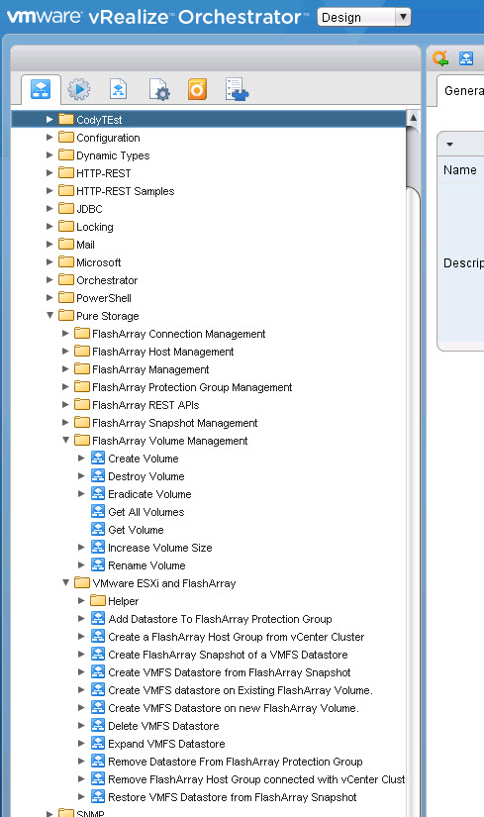The image size is (484, 817).
Task: Select FlashArray Management folder
Action: click(x=142, y=369)
